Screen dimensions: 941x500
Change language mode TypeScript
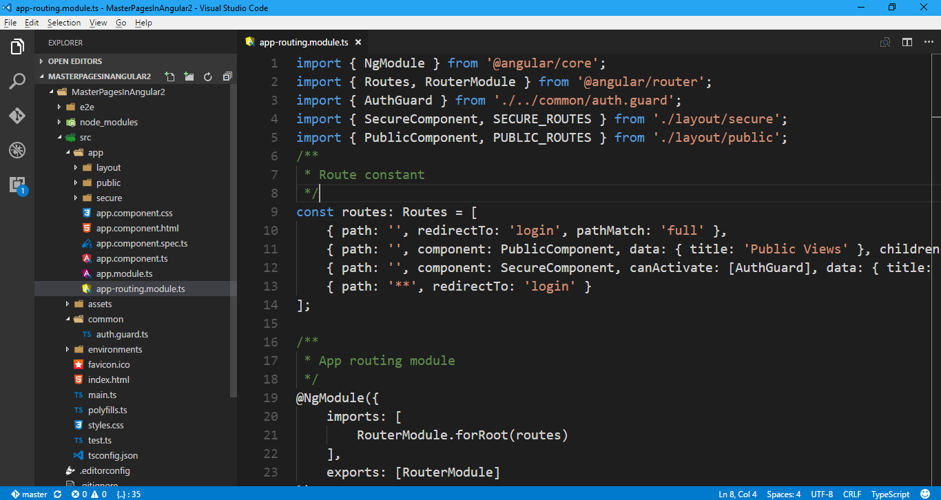point(891,494)
